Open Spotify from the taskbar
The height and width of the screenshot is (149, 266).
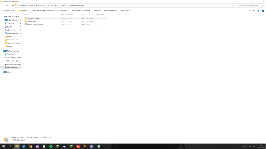pos(51,146)
